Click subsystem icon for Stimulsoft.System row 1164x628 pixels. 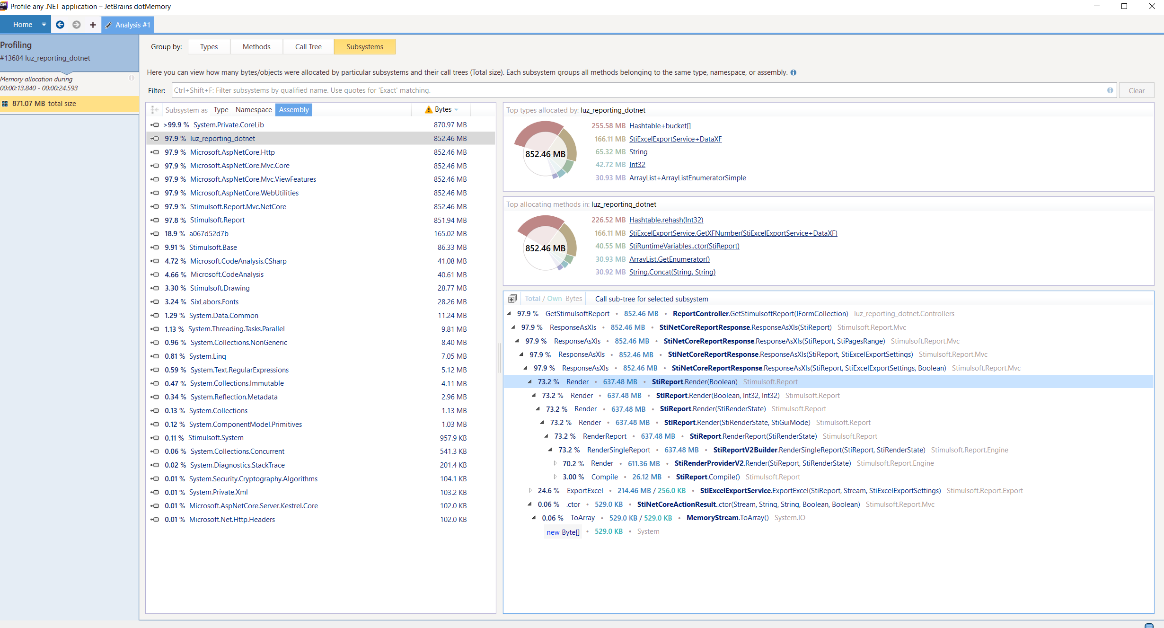click(x=155, y=438)
